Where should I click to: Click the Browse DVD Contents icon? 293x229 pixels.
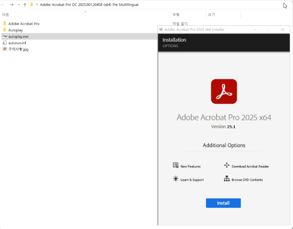[x=226, y=179]
